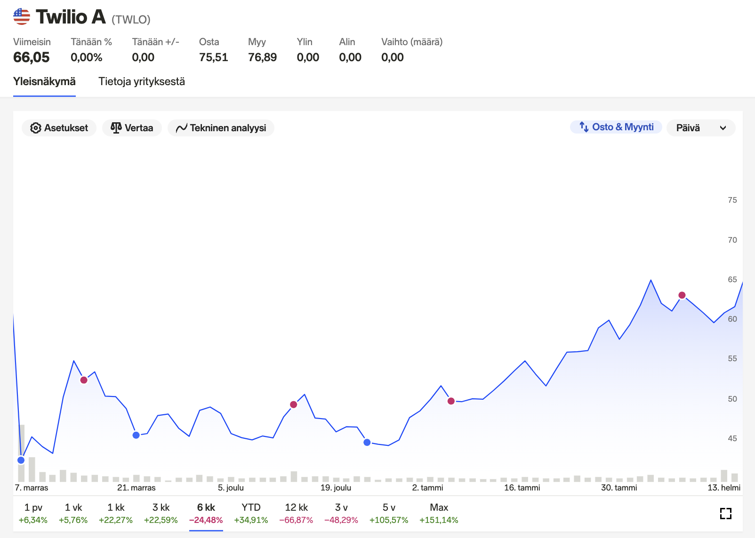This screenshot has width=755, height=538.
Task: Switch to Tietoja yrityksestä tab
Action: 142,82
